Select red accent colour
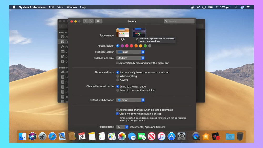263x148 pixels. pos(131,46)
